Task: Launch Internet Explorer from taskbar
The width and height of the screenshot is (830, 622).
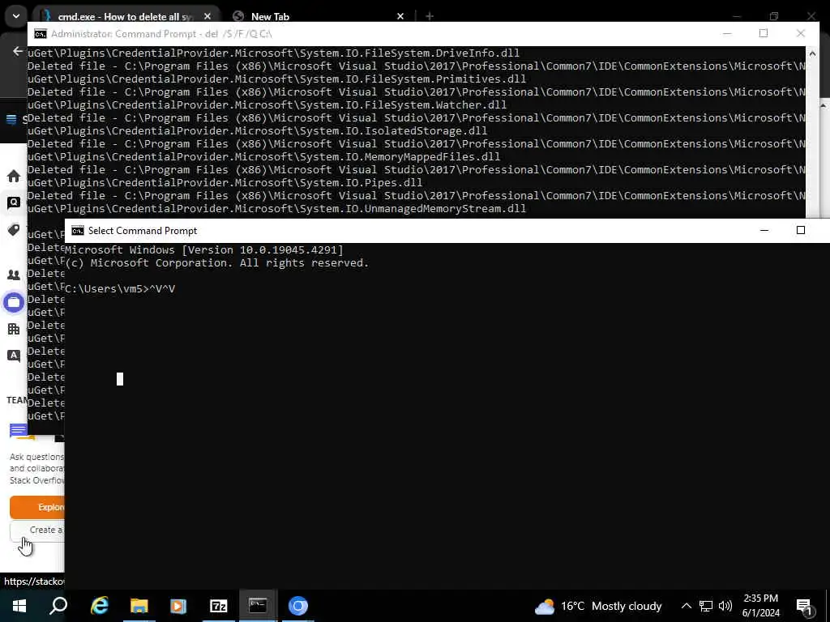Action: pos(99,606)
